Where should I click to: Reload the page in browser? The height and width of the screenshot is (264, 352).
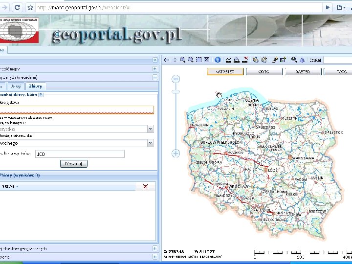17,8
